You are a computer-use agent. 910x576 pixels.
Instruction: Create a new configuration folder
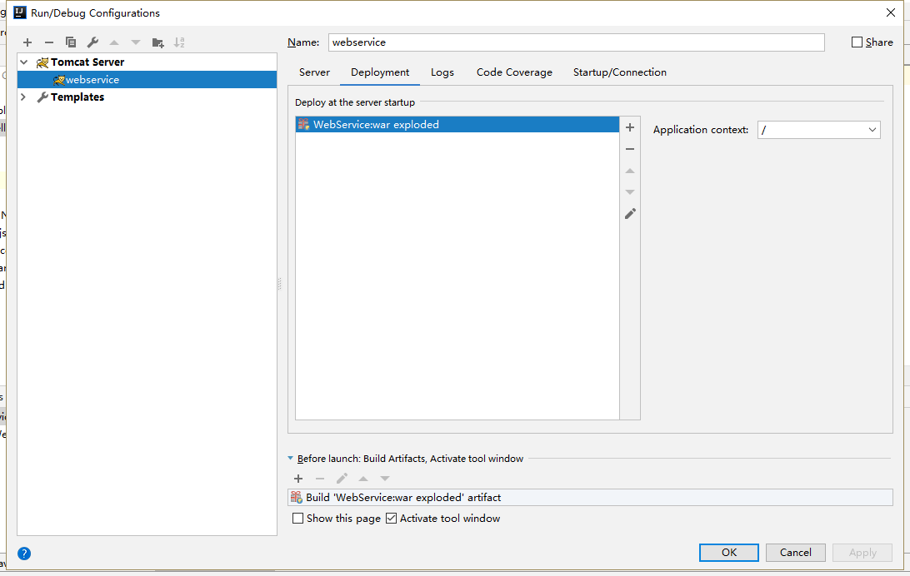(157, 42)
